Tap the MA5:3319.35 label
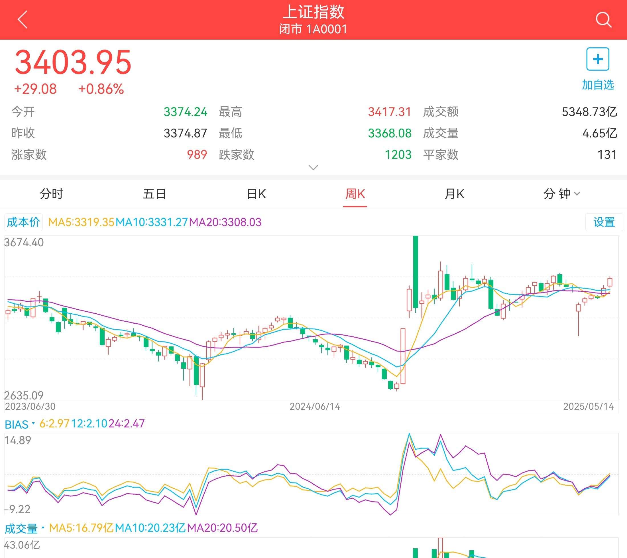The image size is (627, 558). pos(81,222)
